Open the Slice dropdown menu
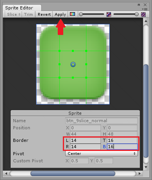 tap(14, 14)
